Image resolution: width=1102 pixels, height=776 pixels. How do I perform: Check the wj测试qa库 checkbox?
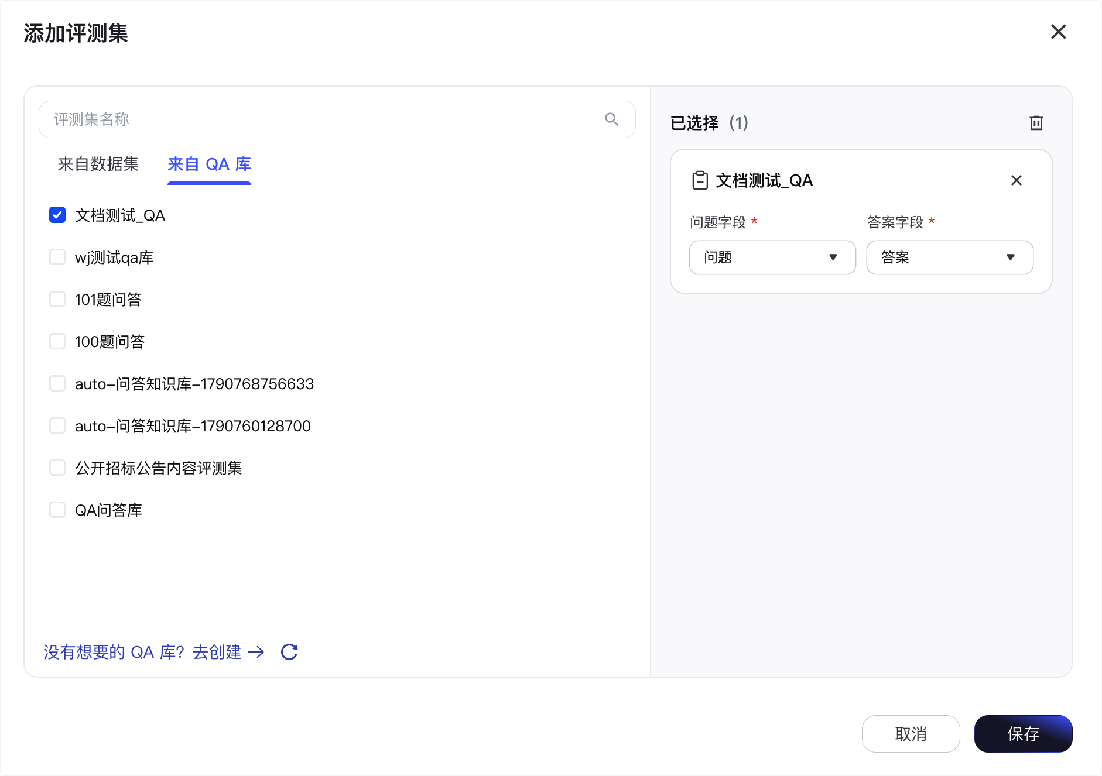click(x=57, y=257)
